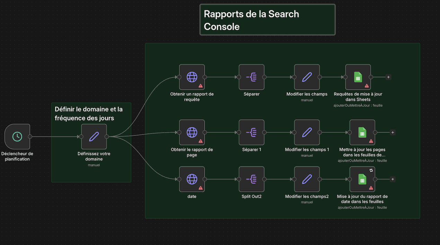This screenshot has width=440, height=245.
Task: Click plus button after Mettre à jour les pages
Action: point(393,133)
